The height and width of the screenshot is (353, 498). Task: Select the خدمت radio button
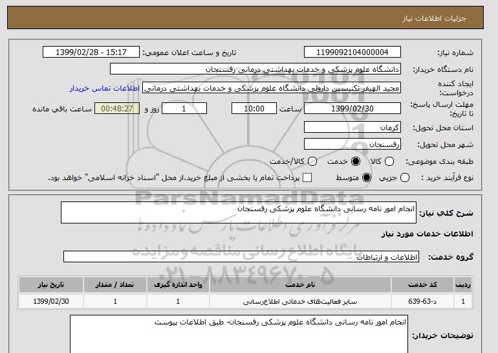(356, 161)
